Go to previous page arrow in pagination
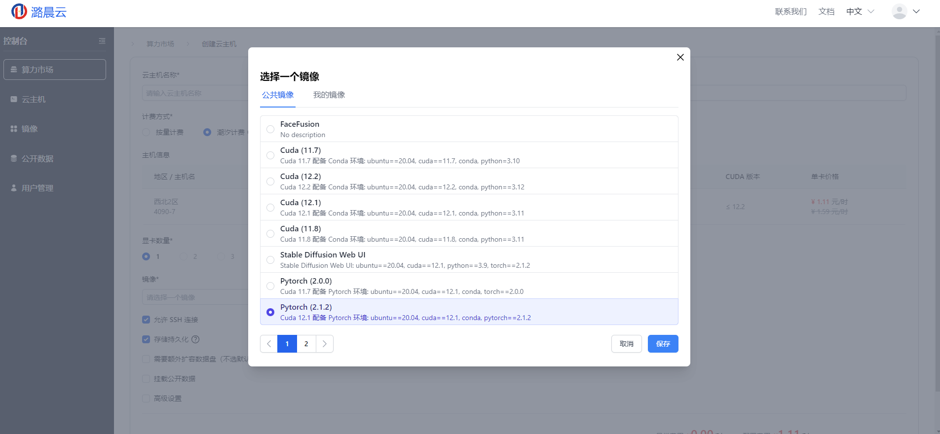940x434 pixels. tap(269, 344)
